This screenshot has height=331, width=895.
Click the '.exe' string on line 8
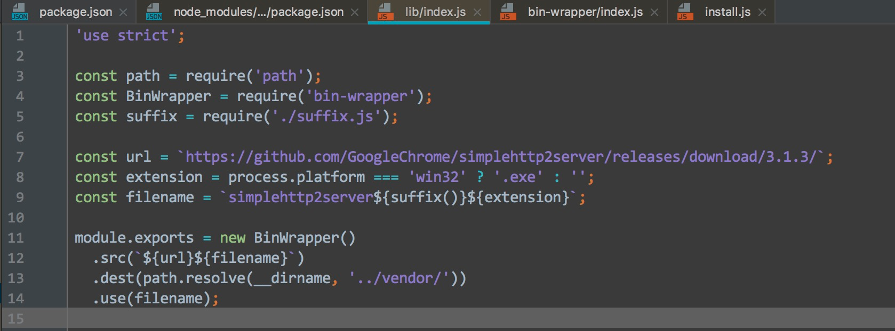coord(518,177)
